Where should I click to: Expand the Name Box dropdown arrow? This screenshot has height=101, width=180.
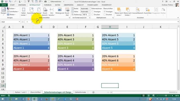pyautogui.click(x=19, y=22)
